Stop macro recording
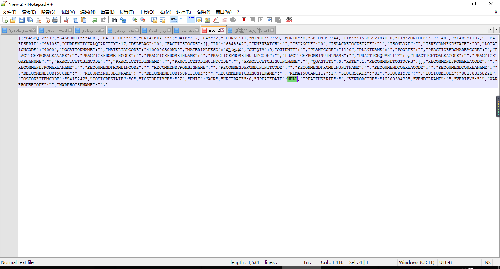The image size is (500, 269). click(253, 20)
